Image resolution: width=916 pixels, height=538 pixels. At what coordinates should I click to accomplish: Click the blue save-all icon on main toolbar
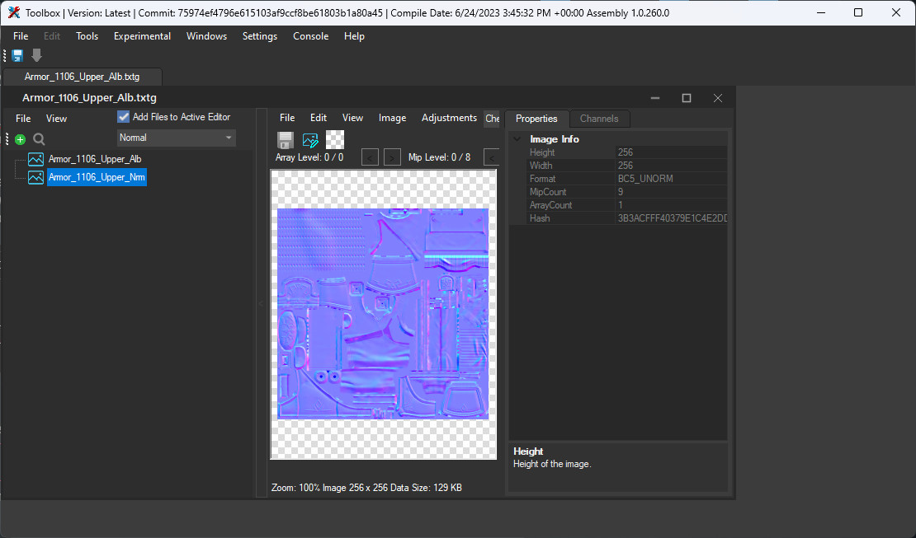[17, 54]
